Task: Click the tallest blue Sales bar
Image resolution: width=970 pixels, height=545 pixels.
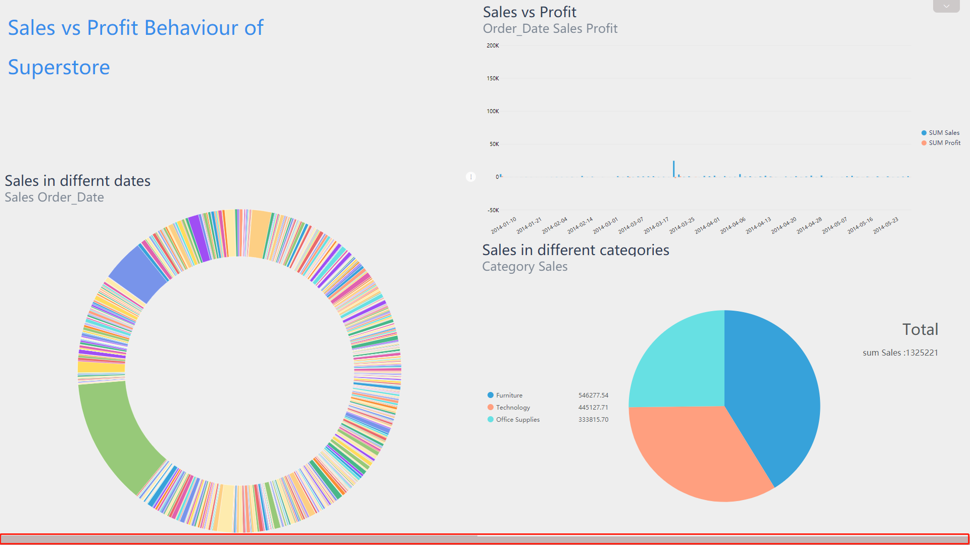Action: click(673, 169)
